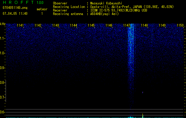Image resolution: width=186 pixels, height=118 pixels.
Task: Click the HROFFT 1.0.0 title text
Action: click(23, 2)
